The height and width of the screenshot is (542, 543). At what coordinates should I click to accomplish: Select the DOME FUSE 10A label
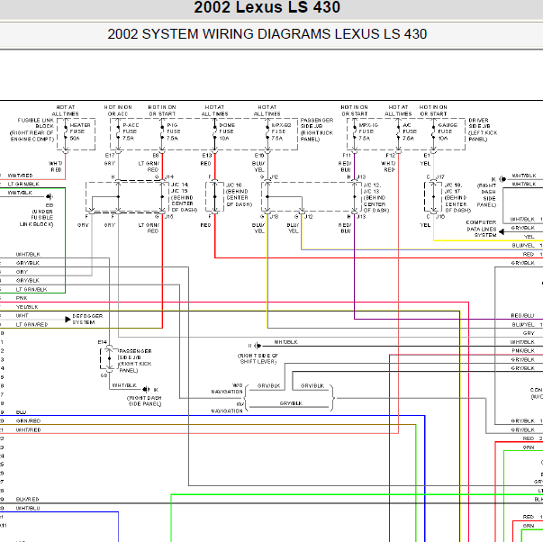tap(227, 131)
